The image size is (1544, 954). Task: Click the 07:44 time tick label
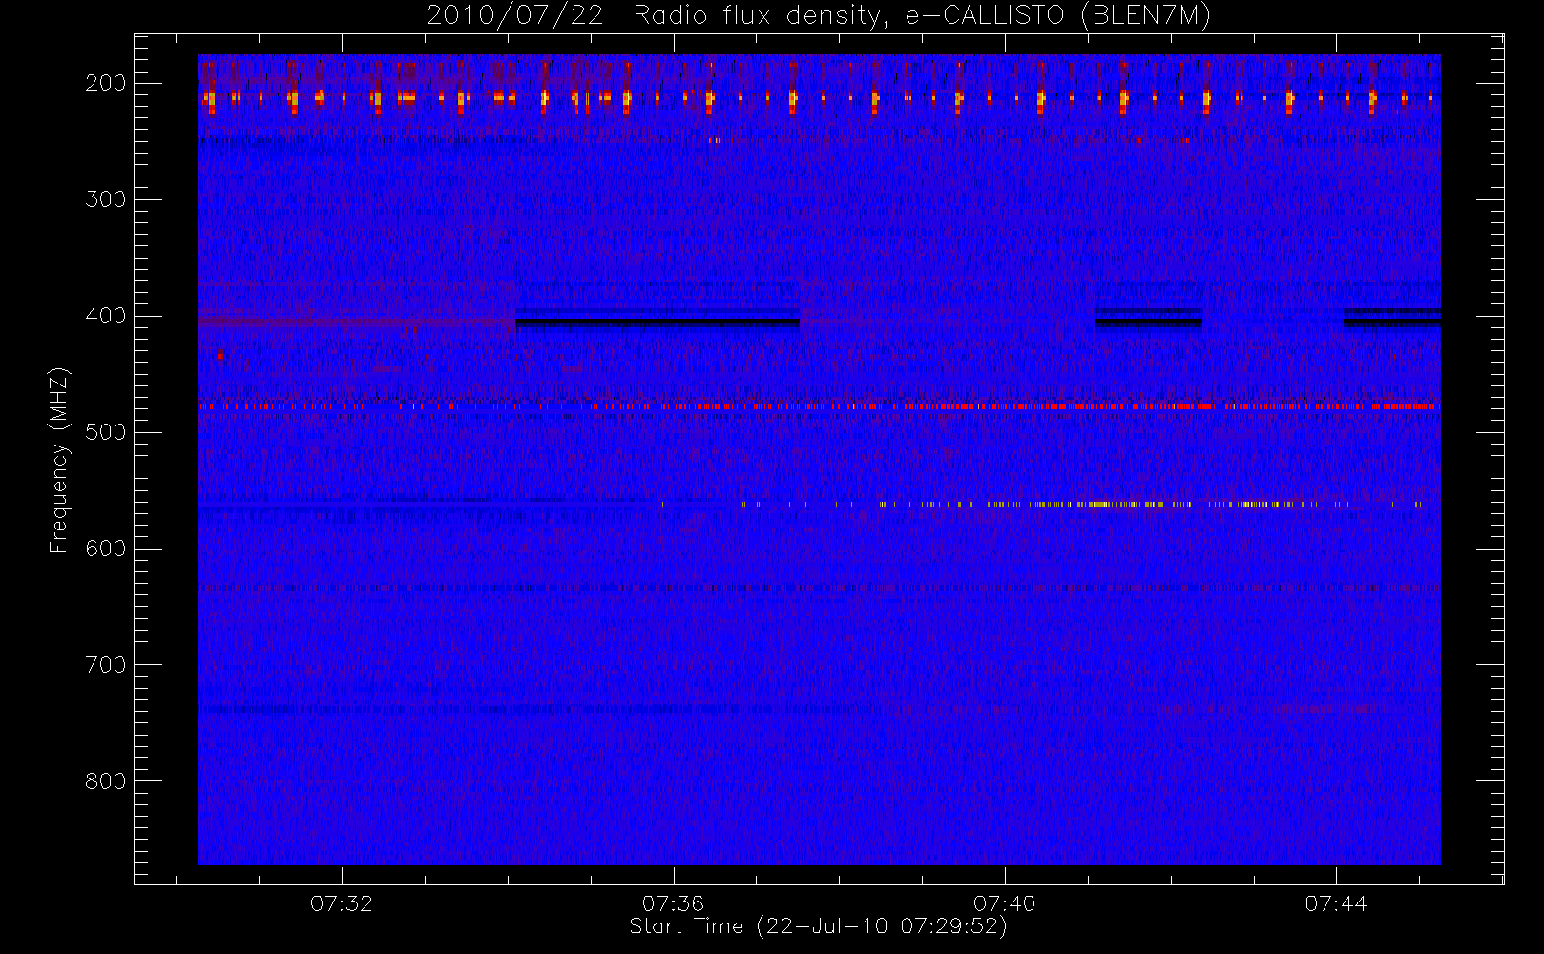[x=1336, y=903]
